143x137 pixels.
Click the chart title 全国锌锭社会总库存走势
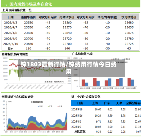[x=17, y=97]
